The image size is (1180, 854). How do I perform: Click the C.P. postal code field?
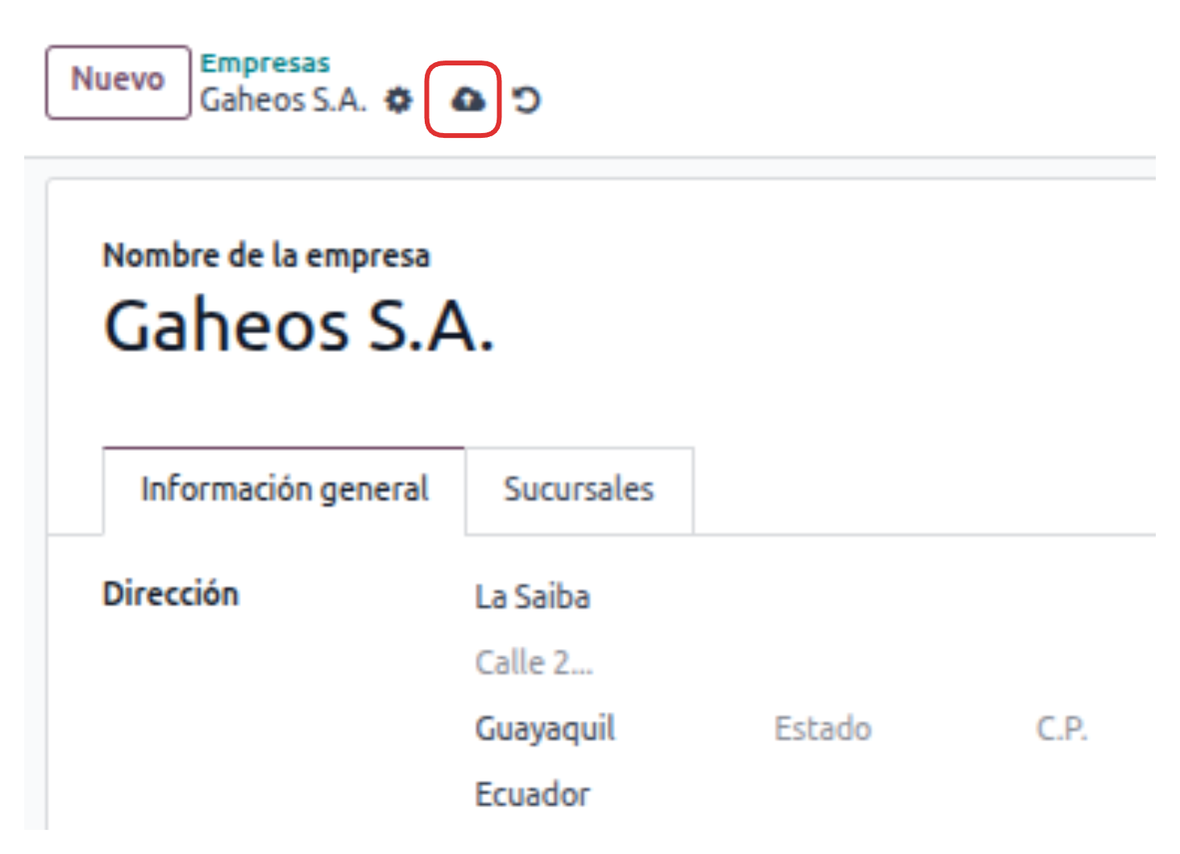click(x=1062, y=728)
